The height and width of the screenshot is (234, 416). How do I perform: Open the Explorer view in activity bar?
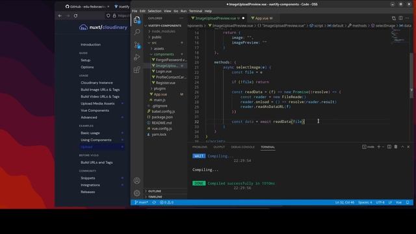(x=137, y=20)
